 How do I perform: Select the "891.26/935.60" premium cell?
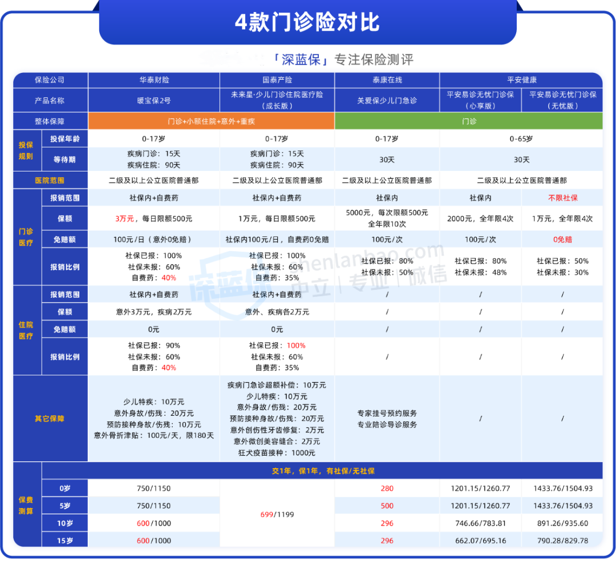tap(562, 523)
